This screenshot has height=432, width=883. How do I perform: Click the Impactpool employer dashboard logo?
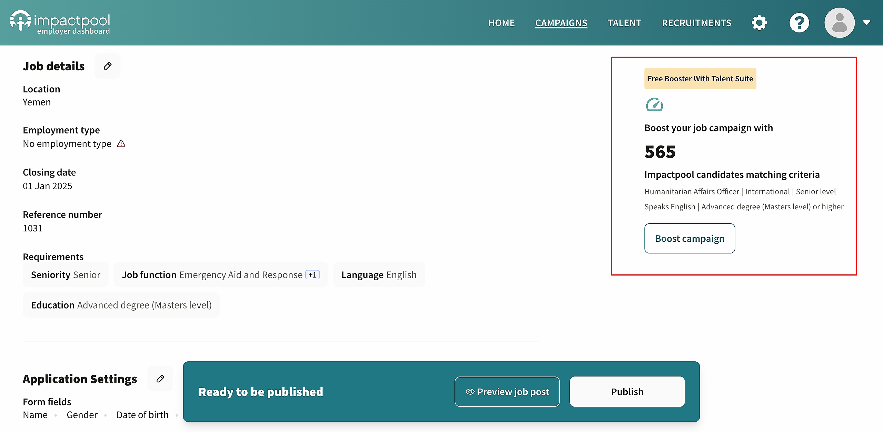[x=60, y=22]
